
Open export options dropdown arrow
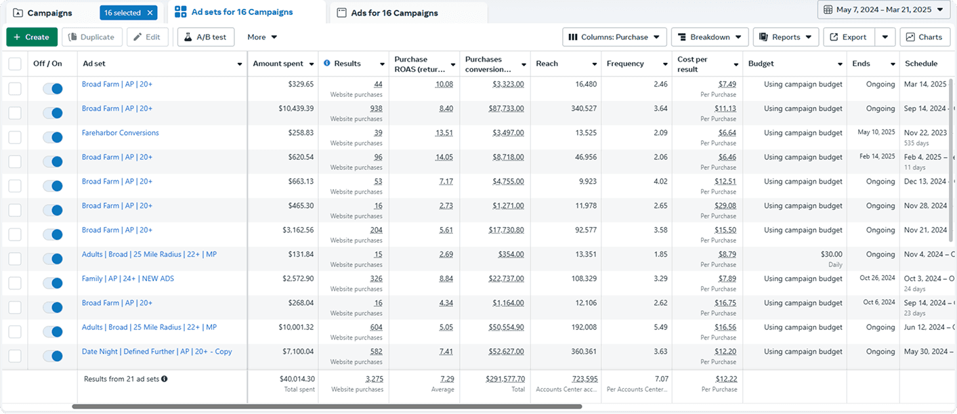point(885,37)
